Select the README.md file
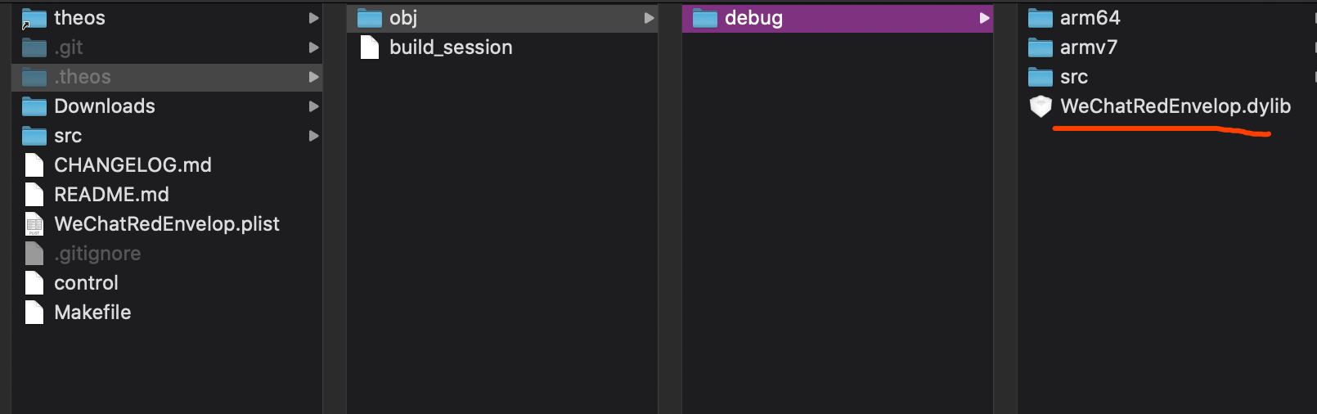The image size is (1317, 414). [x=111, y=195]
